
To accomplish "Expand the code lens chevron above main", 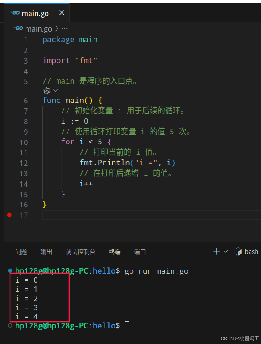I will [x=56, y=90].
